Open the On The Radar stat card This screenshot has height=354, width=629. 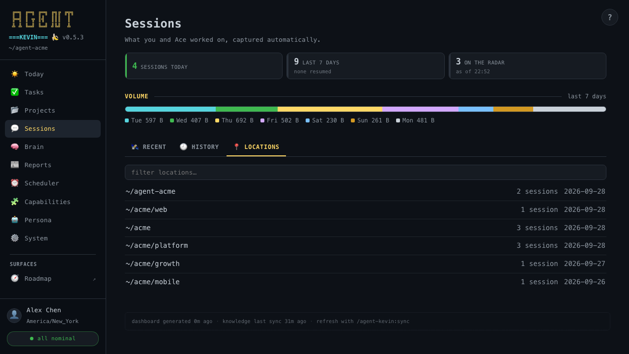(x=527, y=66)
